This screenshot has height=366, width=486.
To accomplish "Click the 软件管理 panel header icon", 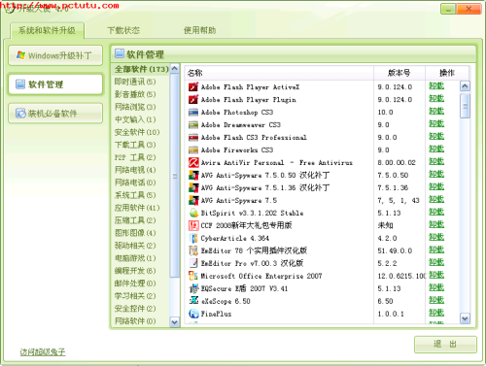I will pyautogui.click(x=120, y=53).
